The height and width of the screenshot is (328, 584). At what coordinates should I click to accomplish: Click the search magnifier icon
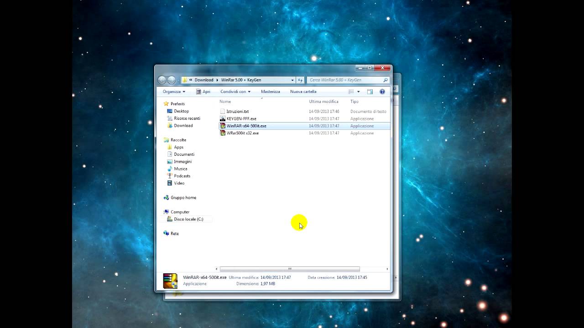click(x=386, y=80)
